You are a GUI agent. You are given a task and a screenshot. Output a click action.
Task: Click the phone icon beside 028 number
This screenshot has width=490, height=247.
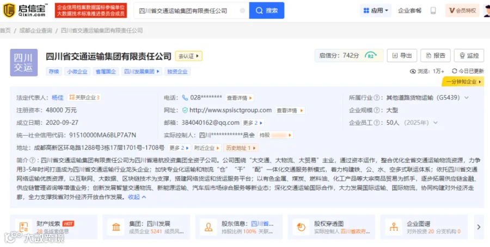185,98
